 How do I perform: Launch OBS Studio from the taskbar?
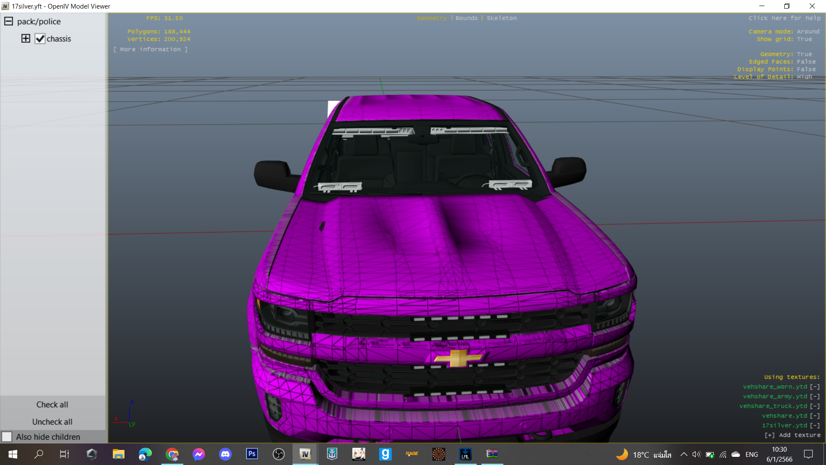(279, 454)
